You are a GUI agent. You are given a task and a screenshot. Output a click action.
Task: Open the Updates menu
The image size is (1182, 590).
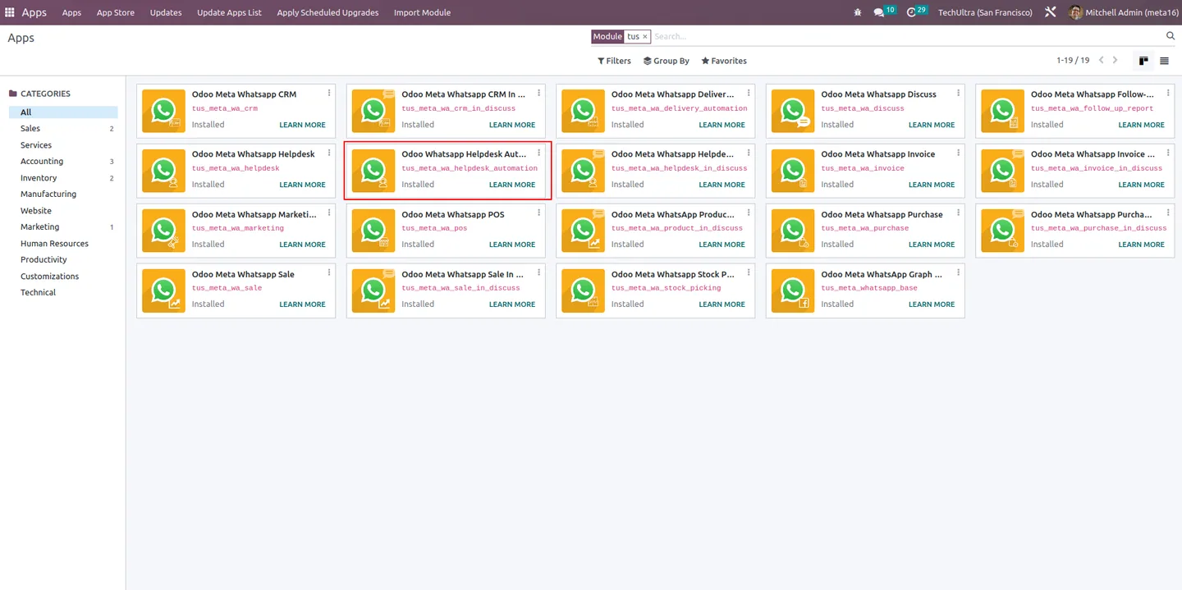tap(166, 12)
